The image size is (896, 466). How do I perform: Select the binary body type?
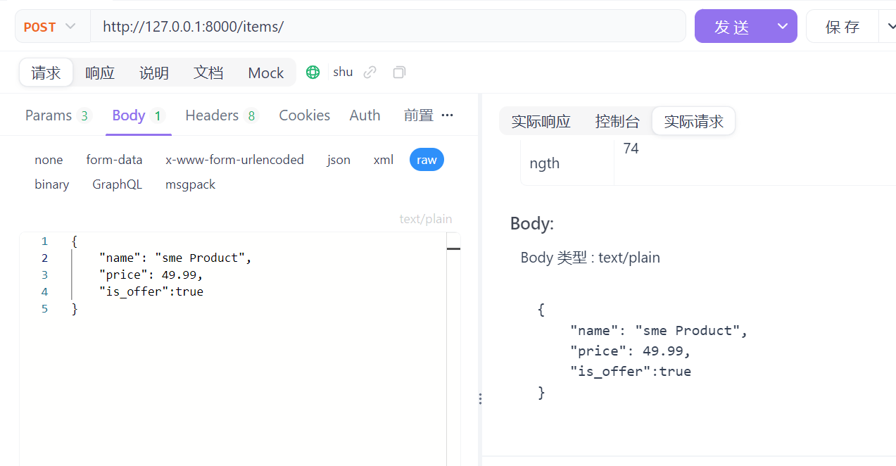click(x=51, y=184)
